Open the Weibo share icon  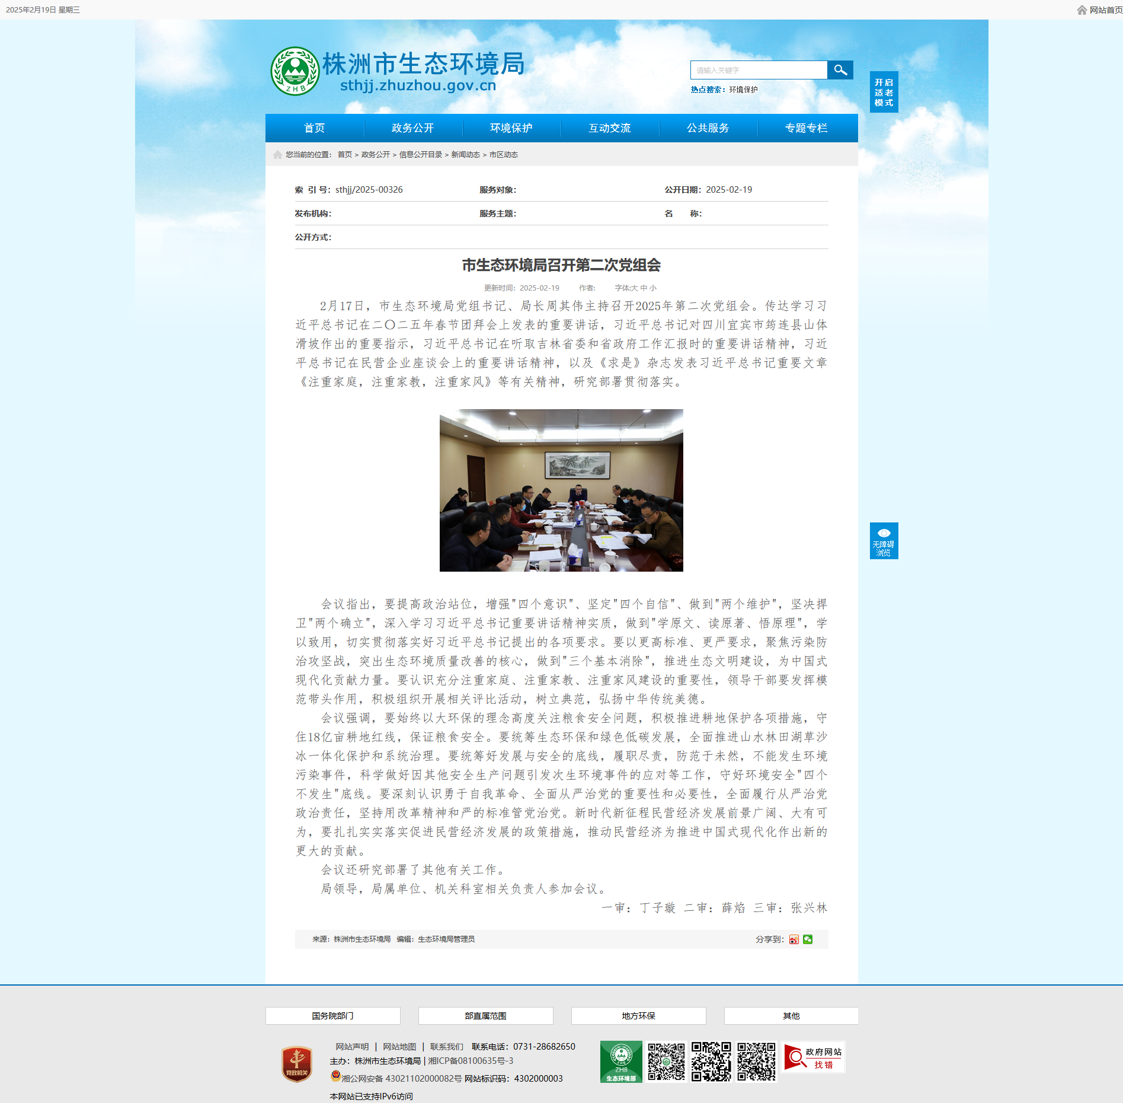[794, 939]
